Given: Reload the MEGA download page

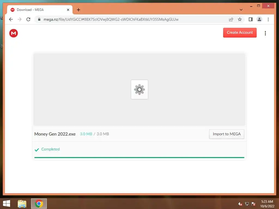Looking at the screenshot, I should [28, 19].
